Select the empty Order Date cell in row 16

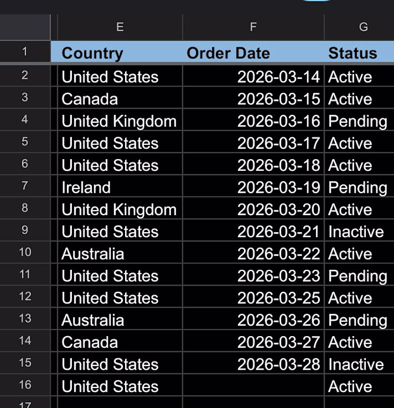coord(253,386)
